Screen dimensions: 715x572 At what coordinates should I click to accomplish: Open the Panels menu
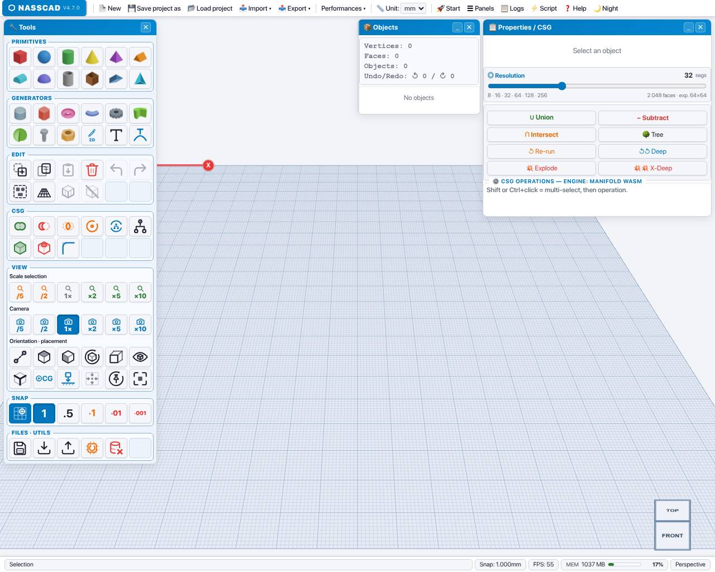click(480, 8)
